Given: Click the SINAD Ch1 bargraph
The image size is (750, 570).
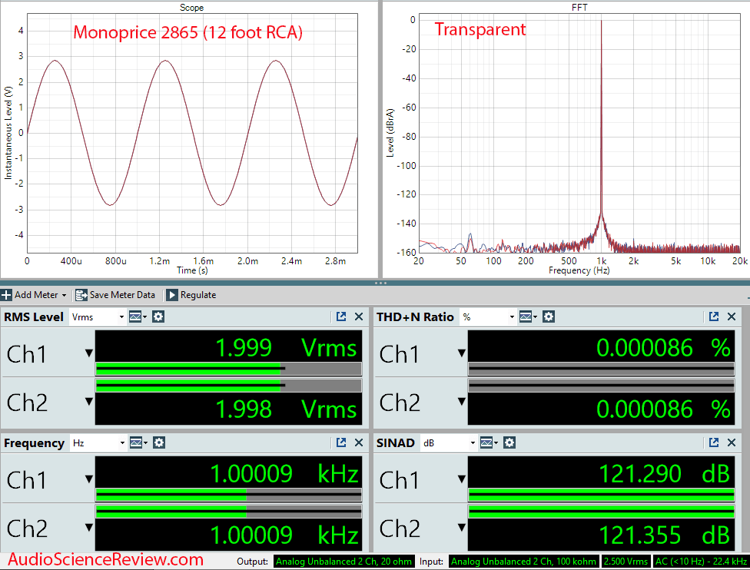Looking at the screenshot, I should (601, 495).
